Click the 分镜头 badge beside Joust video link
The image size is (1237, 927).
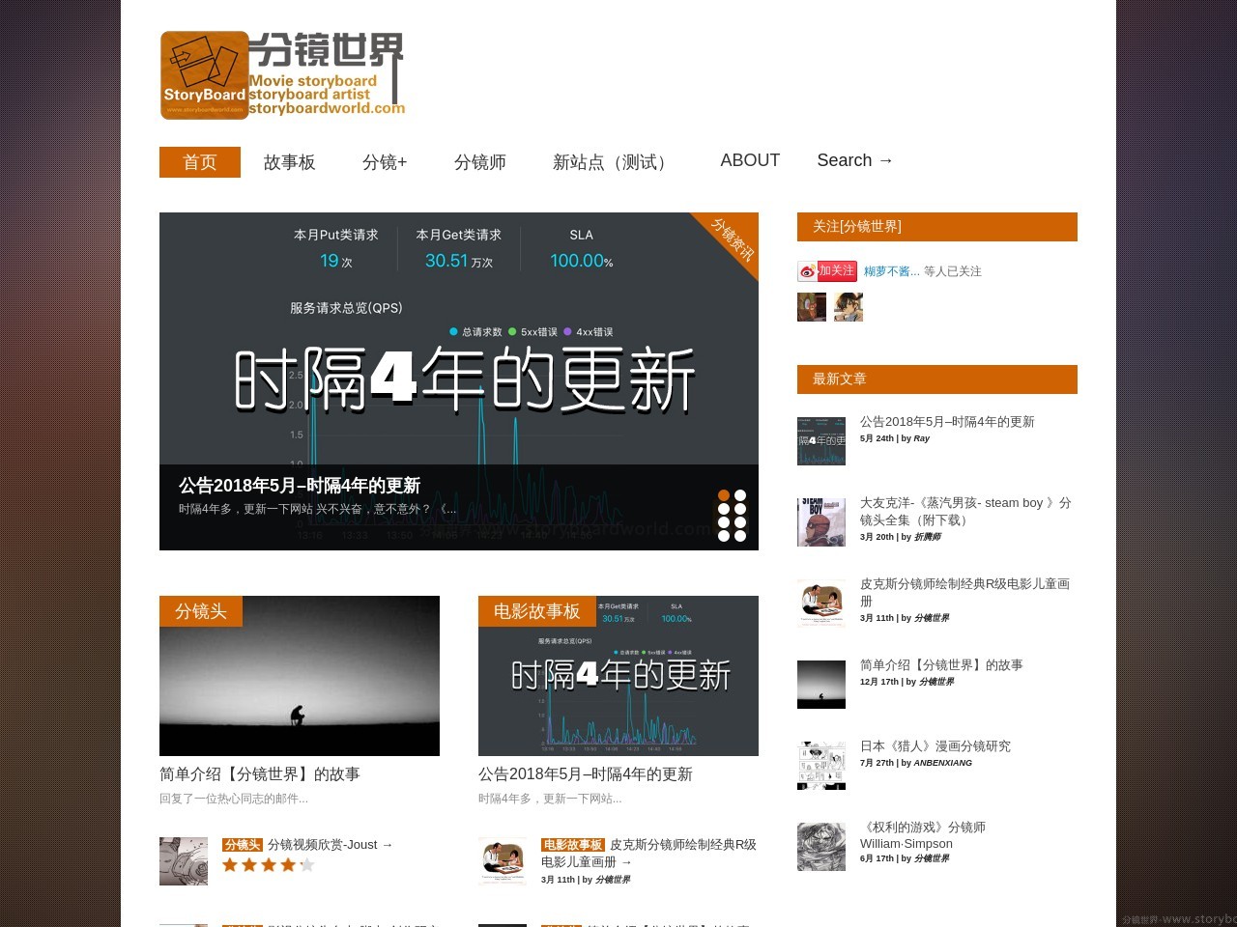pos(241,844)
